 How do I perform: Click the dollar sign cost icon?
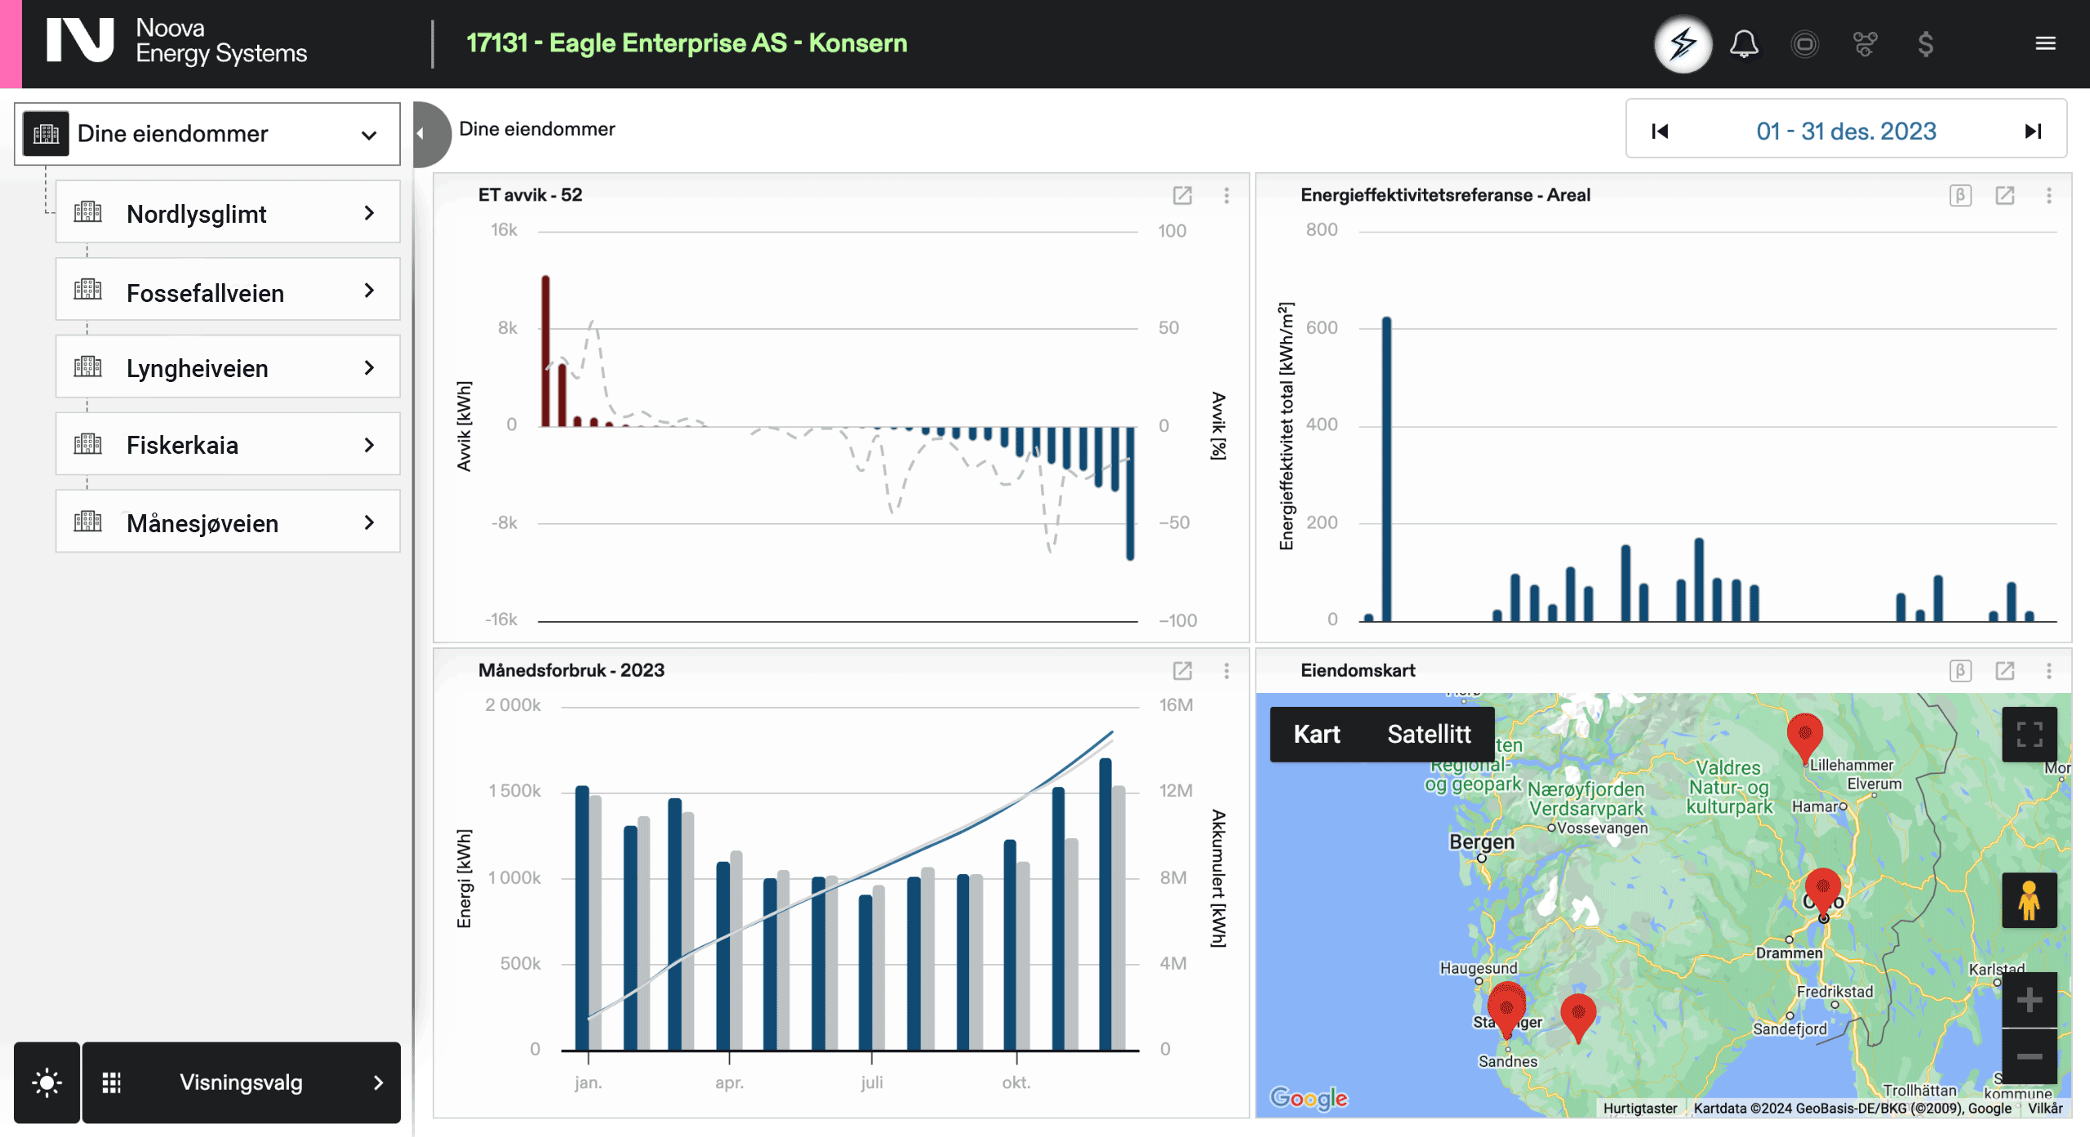point(1925,44)
